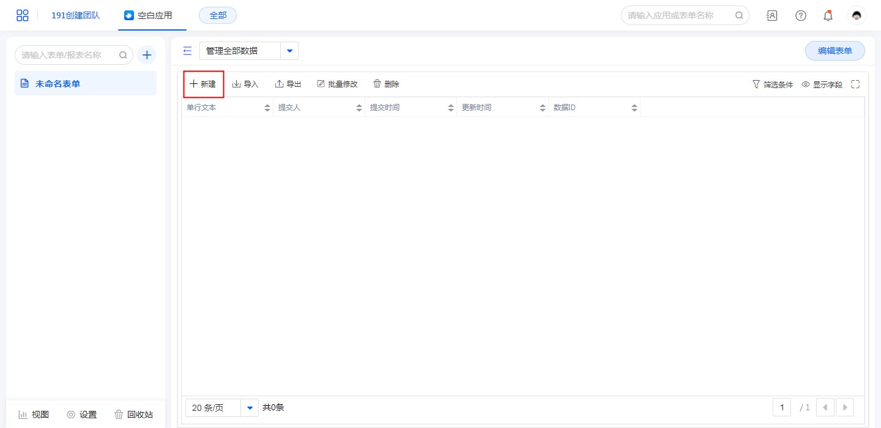Select the 全部 tab pill

pos(218,15)
